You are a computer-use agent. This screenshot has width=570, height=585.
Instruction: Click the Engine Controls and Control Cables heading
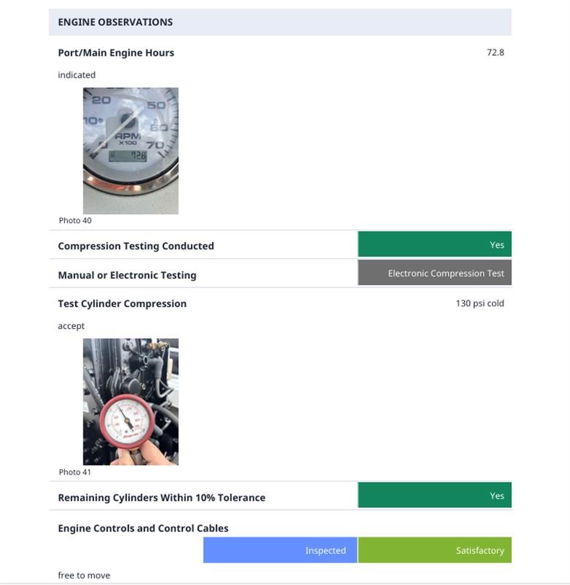[143, 528]
